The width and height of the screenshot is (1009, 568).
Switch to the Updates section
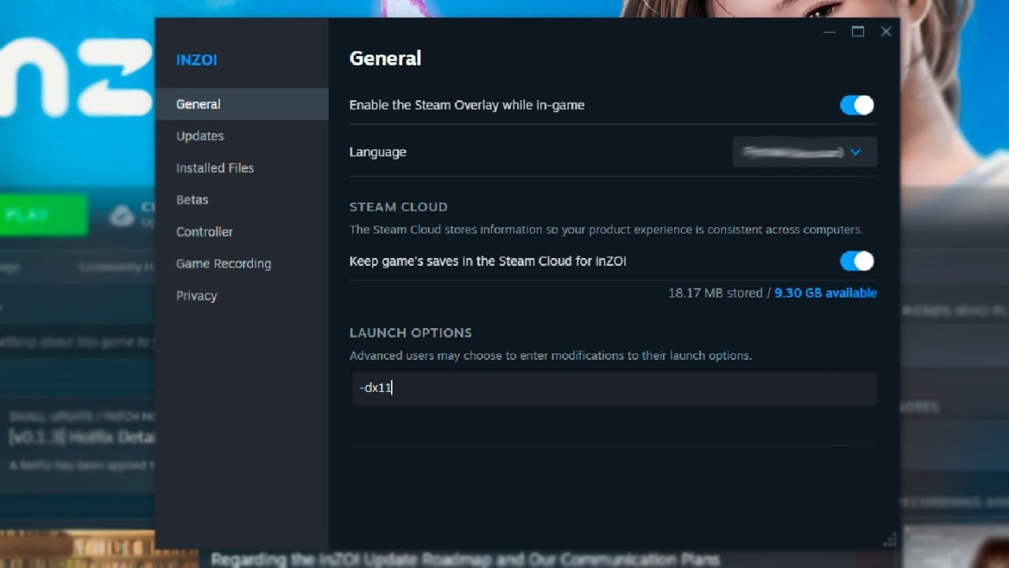click(199, 136)
